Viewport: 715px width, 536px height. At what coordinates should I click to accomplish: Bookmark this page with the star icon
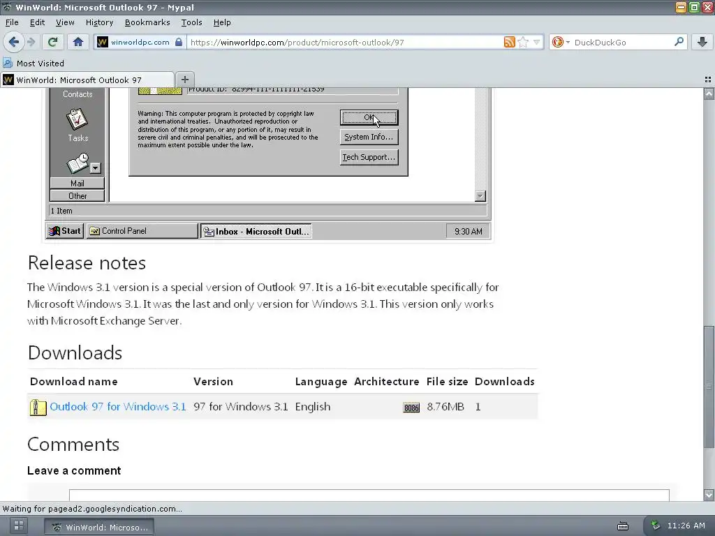coord(523,43)
